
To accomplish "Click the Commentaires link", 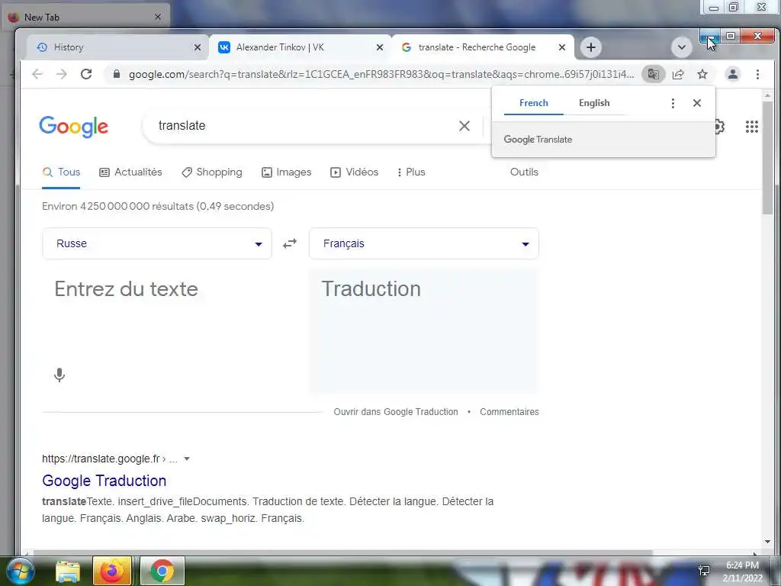I will (x=509, y=412).
